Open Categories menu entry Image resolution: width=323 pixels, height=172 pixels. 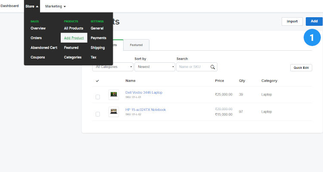pos(73,57)
